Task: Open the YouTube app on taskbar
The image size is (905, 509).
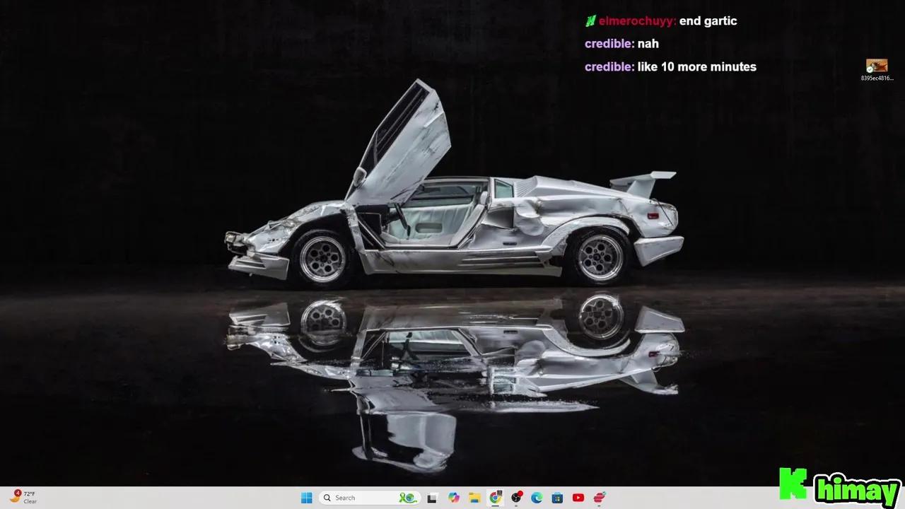Action: [578, 498]
